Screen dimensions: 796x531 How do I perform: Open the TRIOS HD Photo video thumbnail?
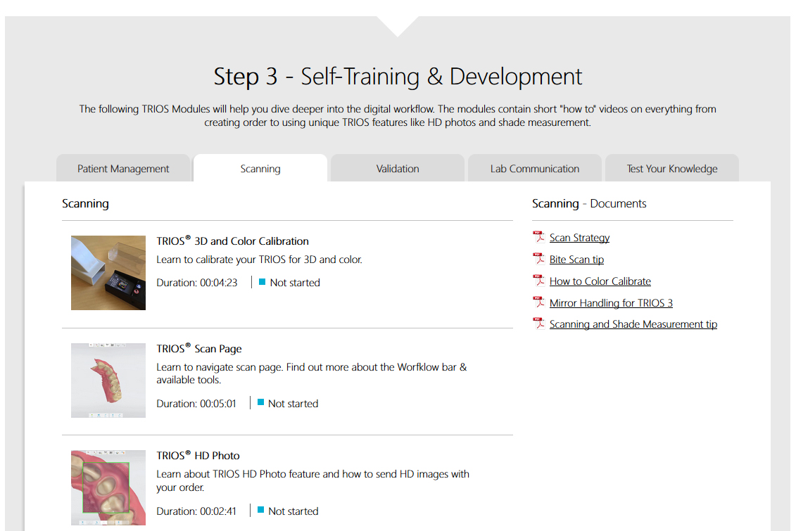point(108,487)
